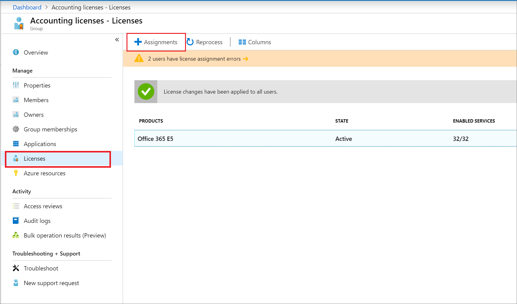Click the Overview info icon

[16, 52]
